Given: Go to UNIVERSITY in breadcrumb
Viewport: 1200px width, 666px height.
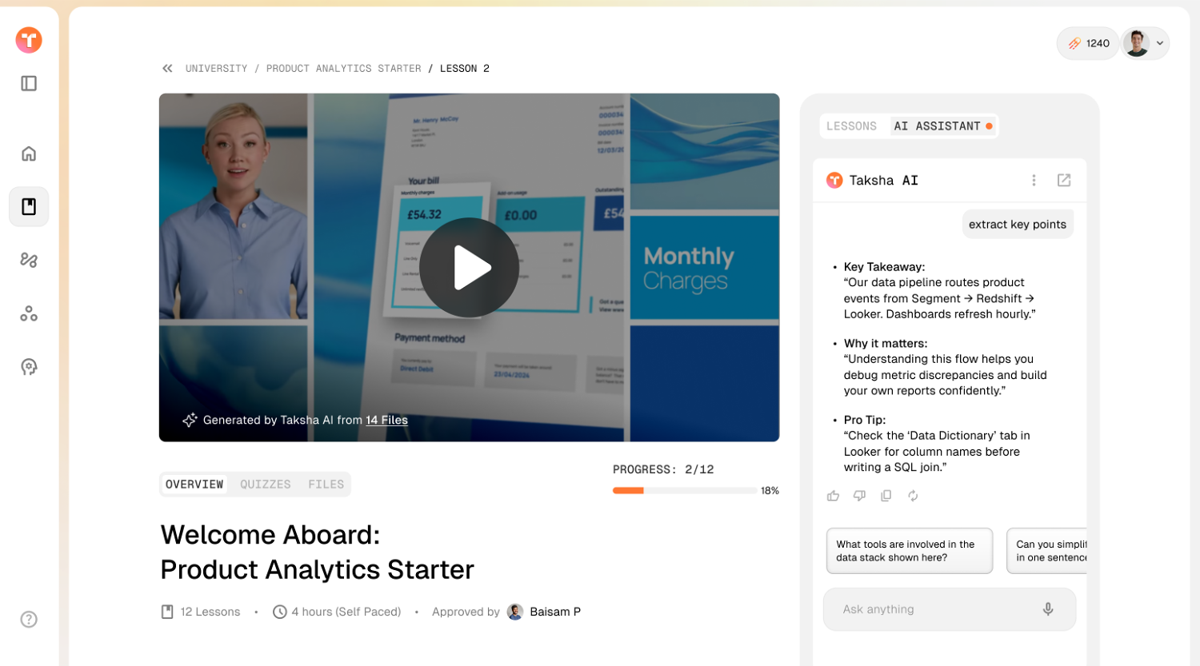Looking at the screenshot, I should pos(217,69).
